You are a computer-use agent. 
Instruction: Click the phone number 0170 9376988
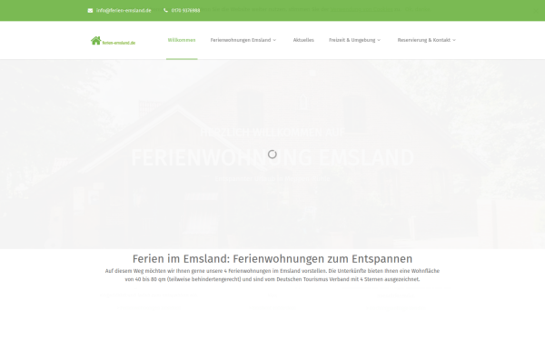coord(185,10)
